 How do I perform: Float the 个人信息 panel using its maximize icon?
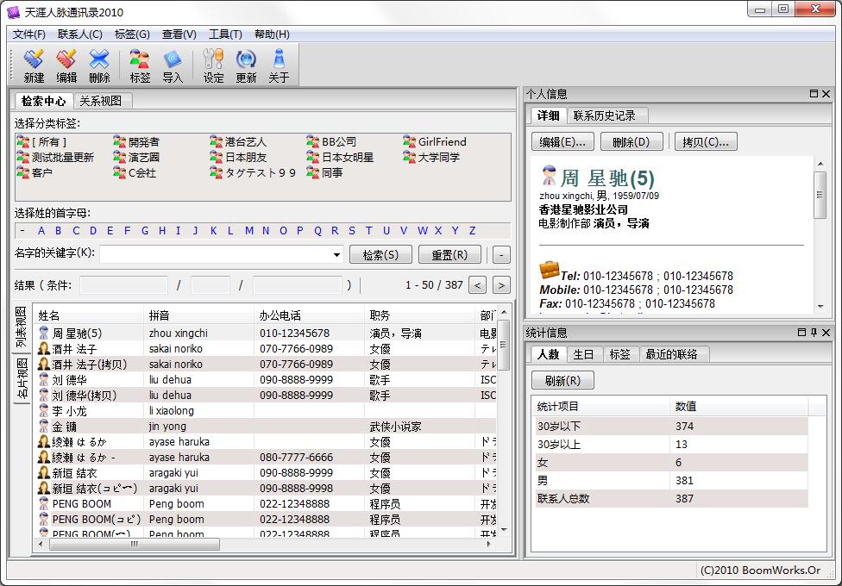coord(813,94)
